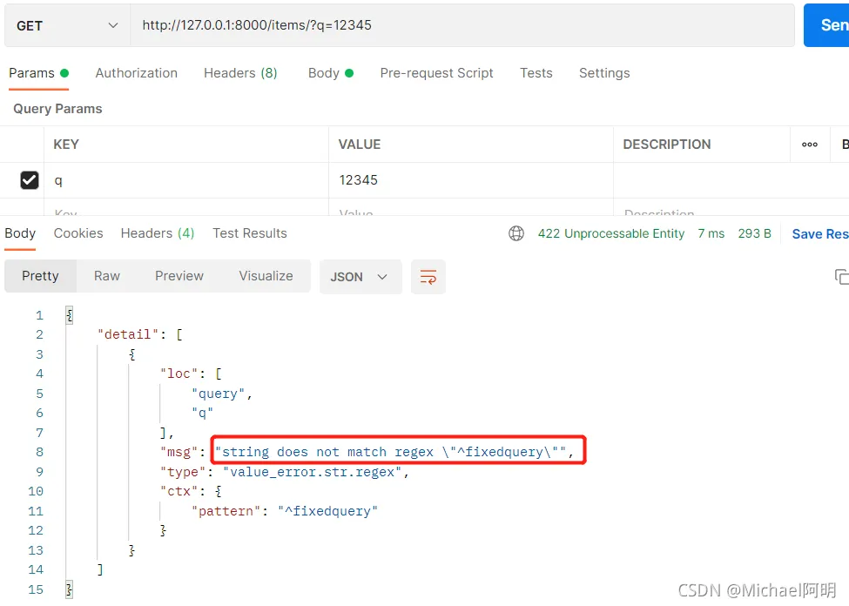
Task: Click the Save Response link
Action: coord(819,234)
